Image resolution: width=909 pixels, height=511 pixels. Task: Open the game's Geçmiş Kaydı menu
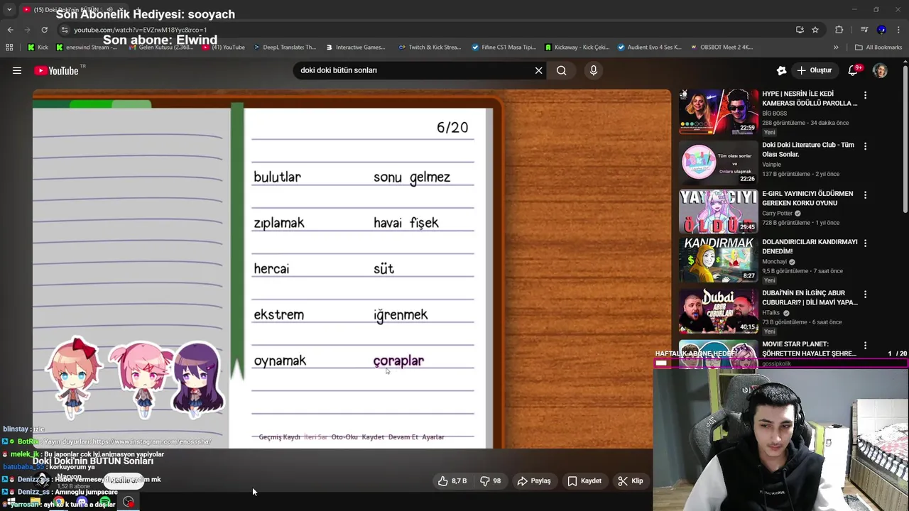279,437
